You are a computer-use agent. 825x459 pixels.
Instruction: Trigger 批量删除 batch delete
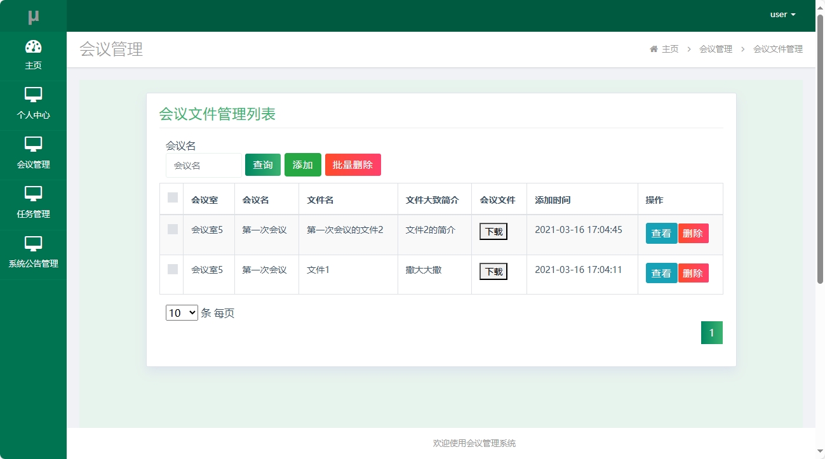[x=352, y=164]
